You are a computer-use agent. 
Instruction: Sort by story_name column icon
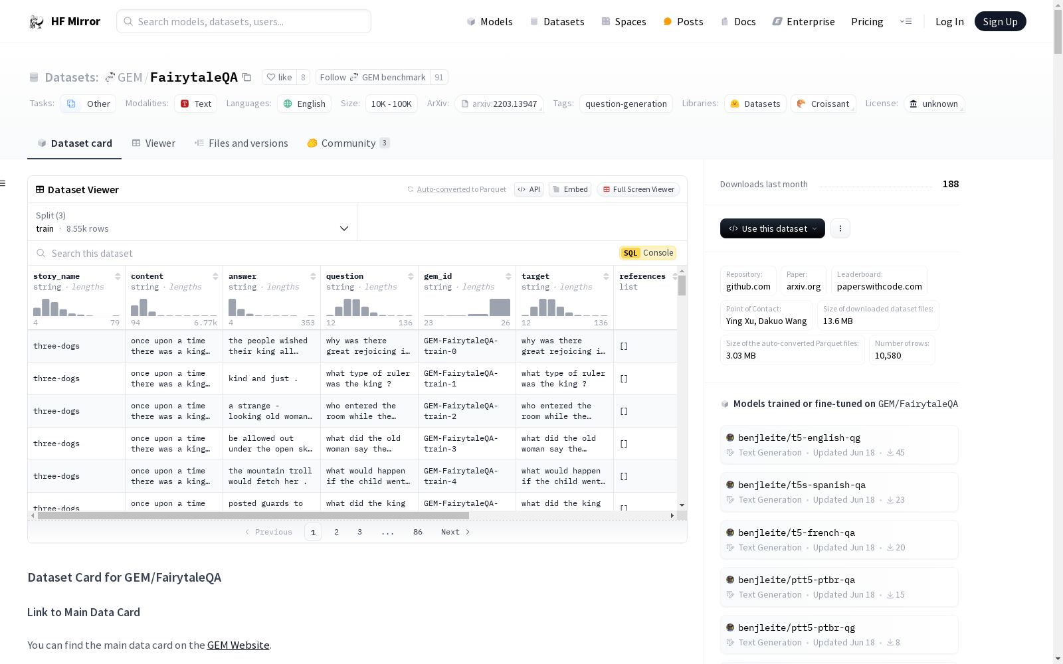click(118, 276)
